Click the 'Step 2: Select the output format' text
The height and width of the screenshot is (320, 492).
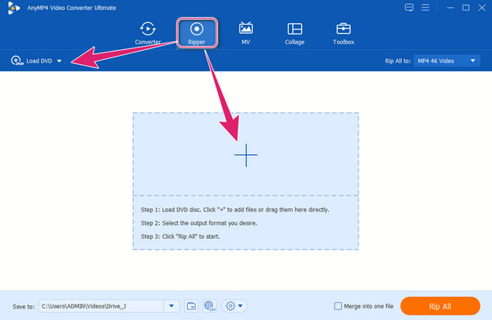(x=199, y=223)
